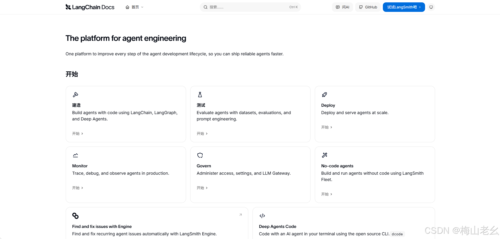Screen dimensions: 500x239
Task: Open the 问AI assistant
Action: [342, 7]
